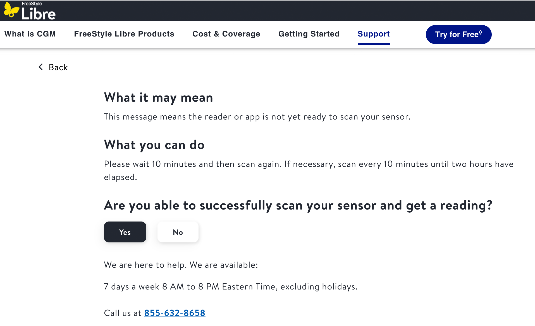
Task: Click the "What you can do" heading
Action: tap(154, 145)
